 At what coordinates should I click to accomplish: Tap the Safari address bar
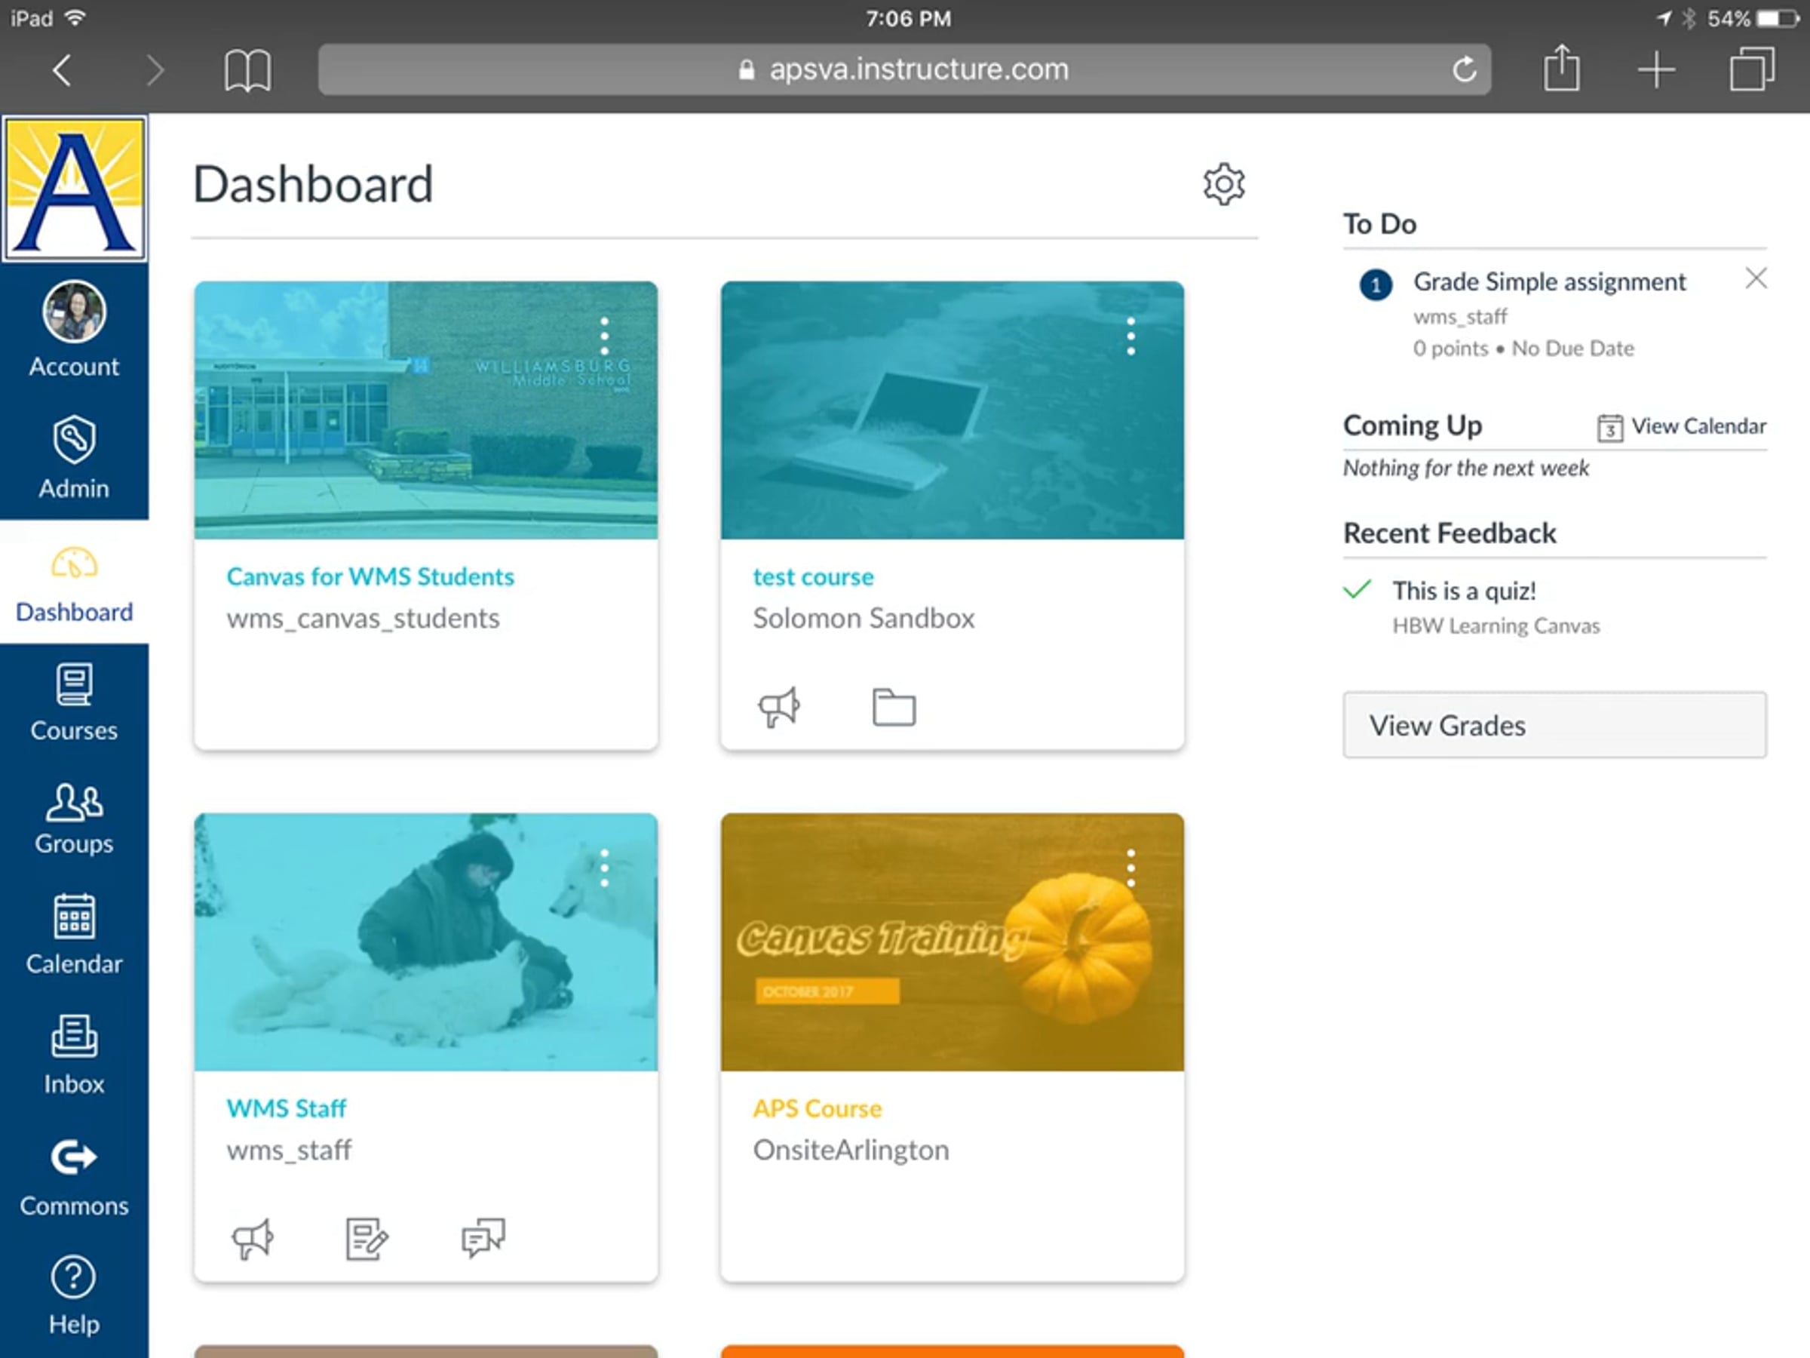pos(903,69)
